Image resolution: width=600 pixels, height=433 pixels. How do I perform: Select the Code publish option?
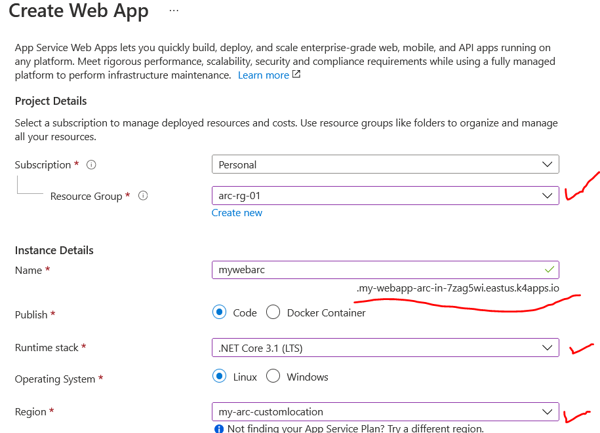coord(219,312)
